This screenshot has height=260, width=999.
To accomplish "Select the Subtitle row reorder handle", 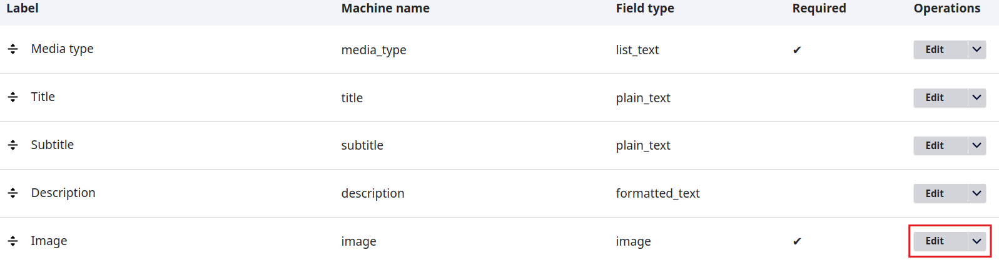I will [13, 145].
